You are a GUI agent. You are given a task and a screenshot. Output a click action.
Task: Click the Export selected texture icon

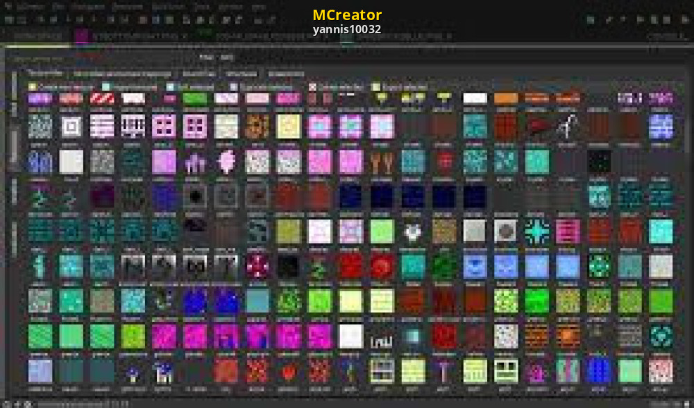click(x=376, y=87)
